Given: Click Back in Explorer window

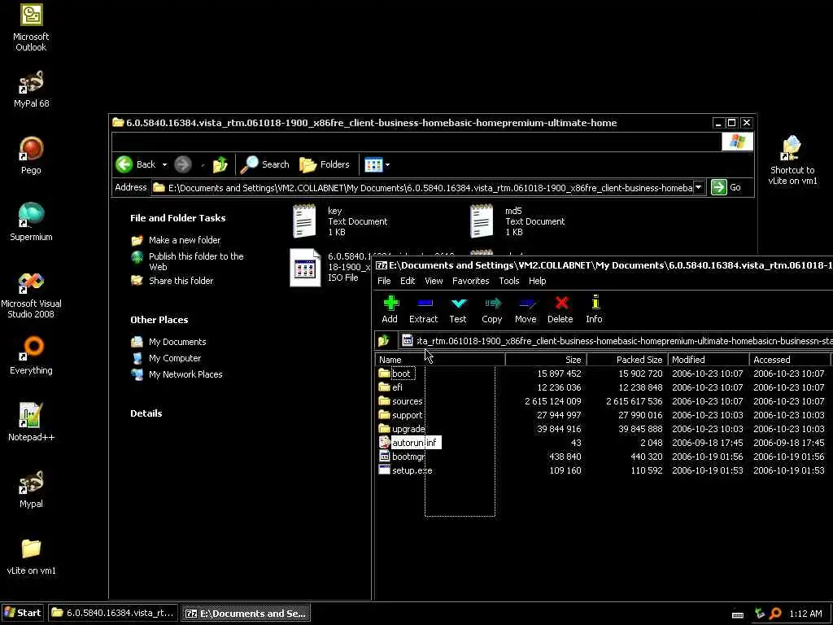Looking at the screenshot, I should click(x=136, y=164).
